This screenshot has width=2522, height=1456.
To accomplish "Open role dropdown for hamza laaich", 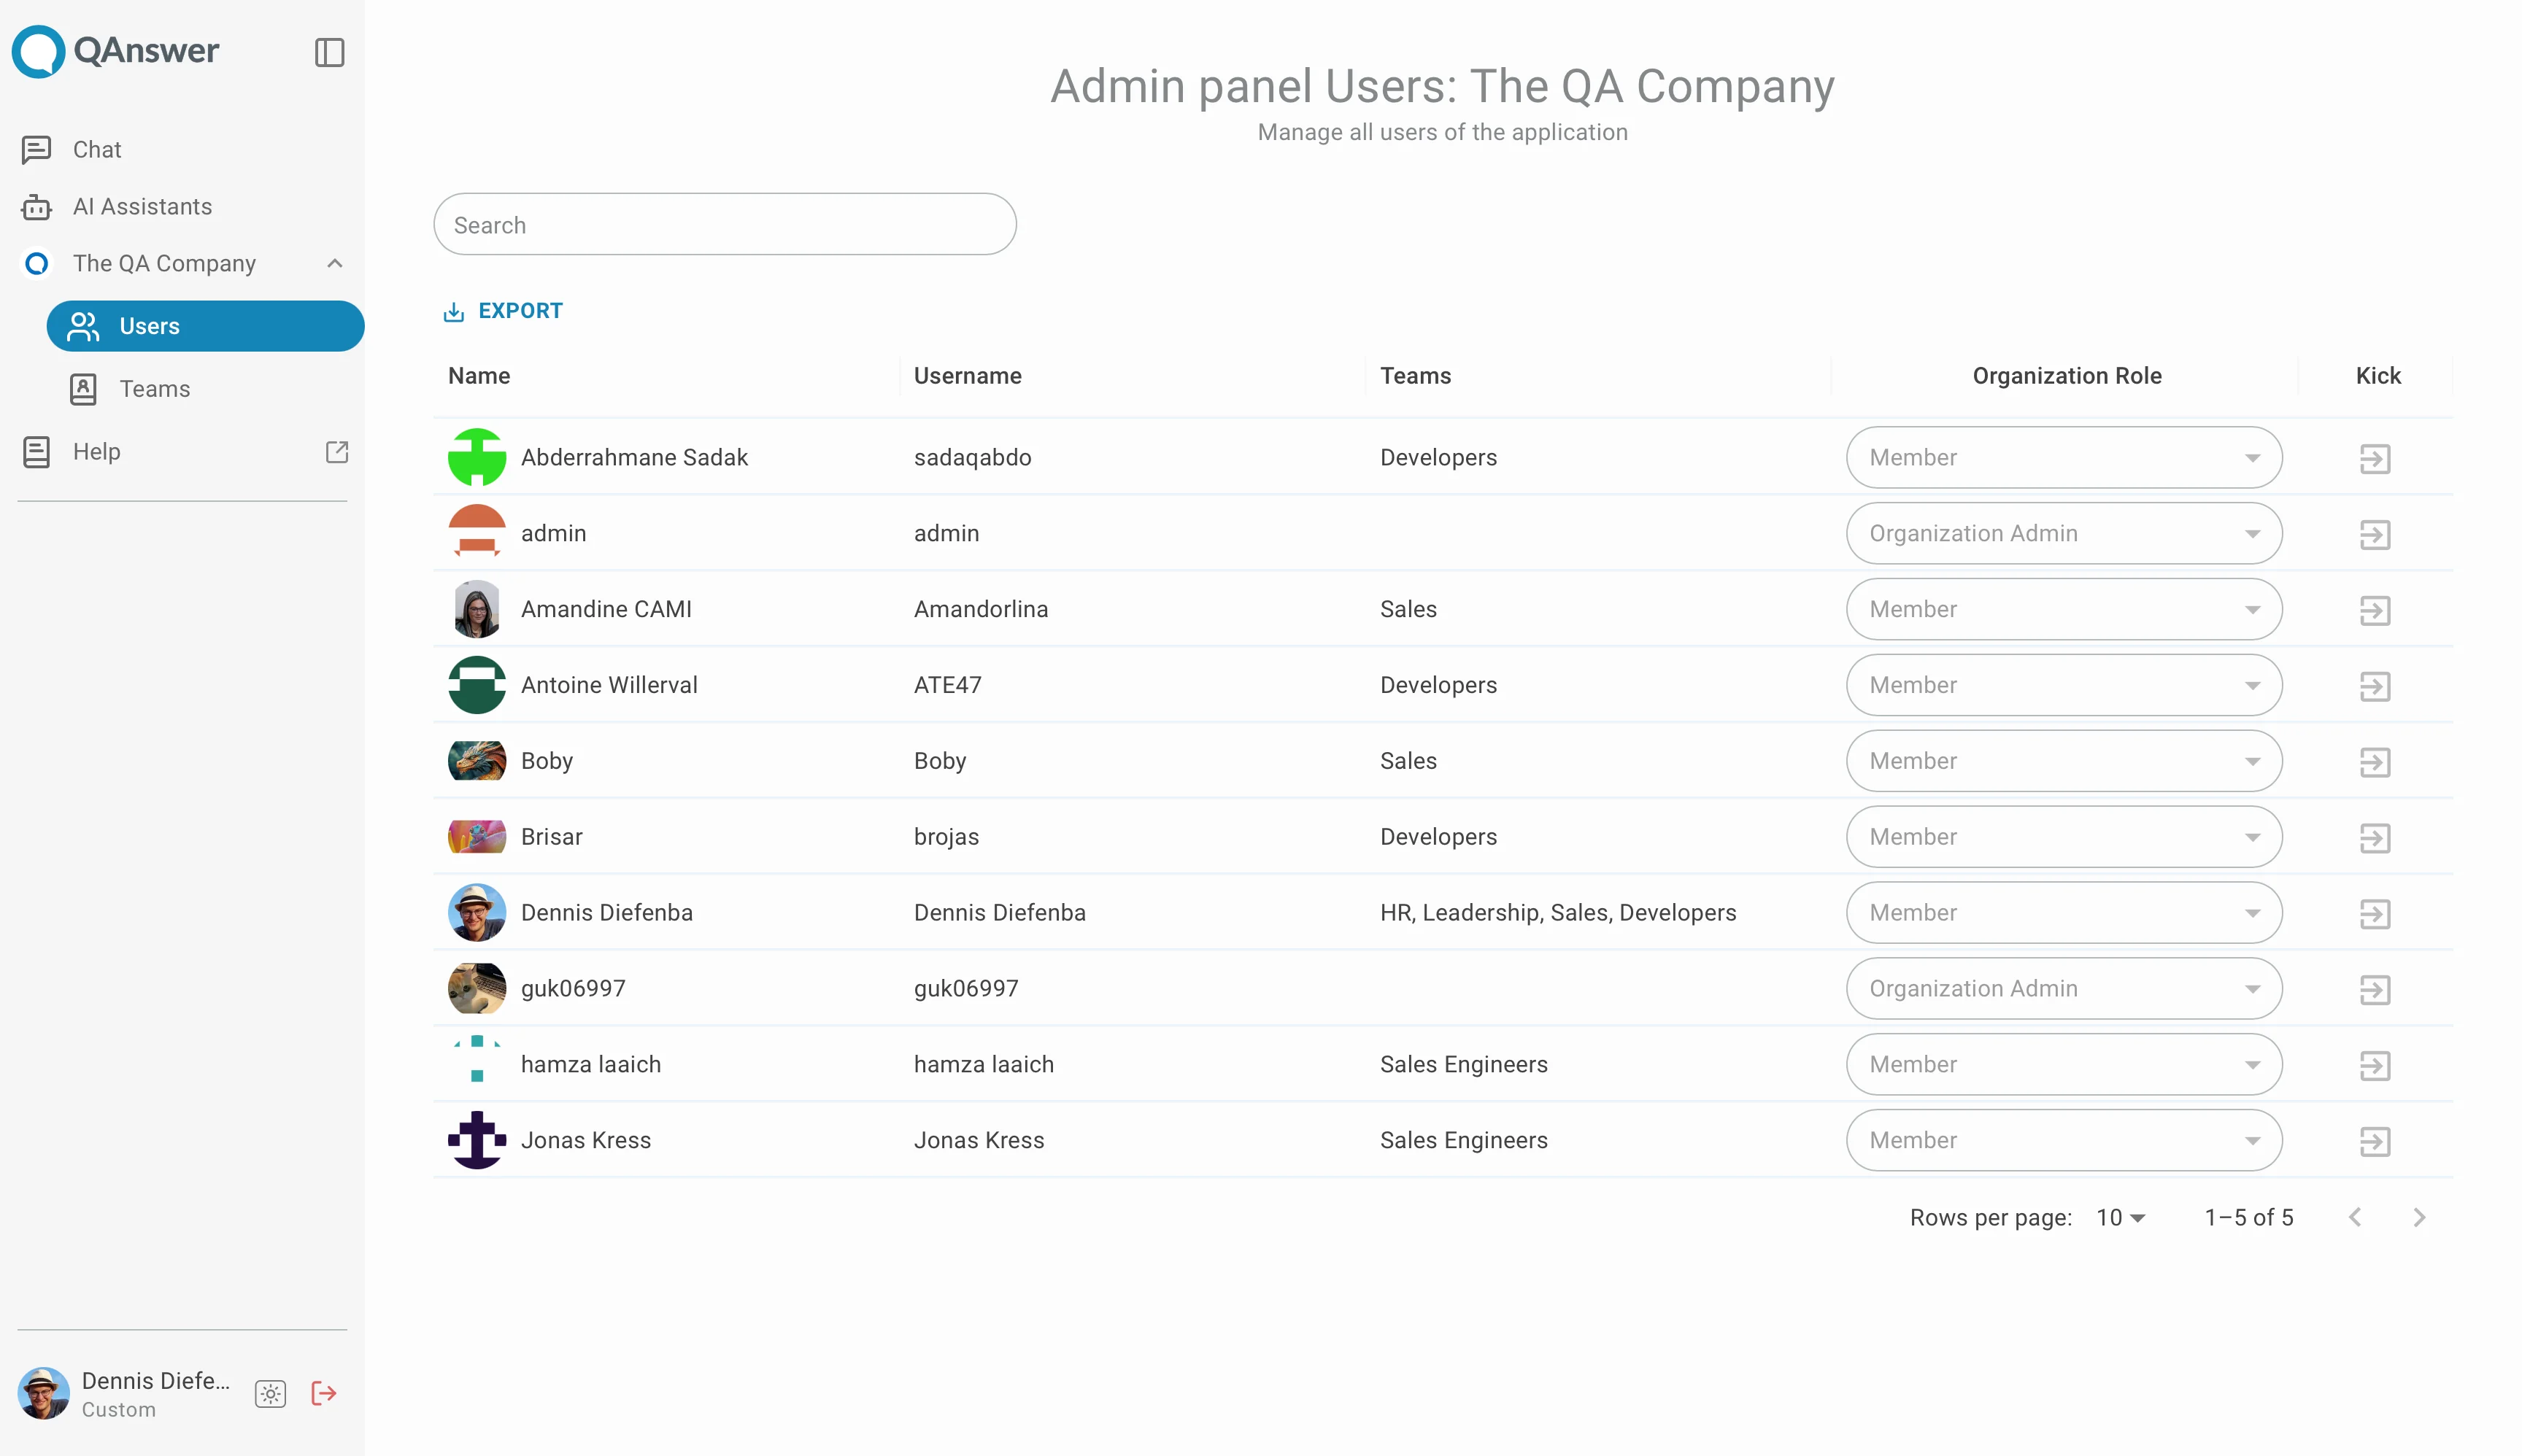I will pyautogui.click(x=2064, y=1065).
